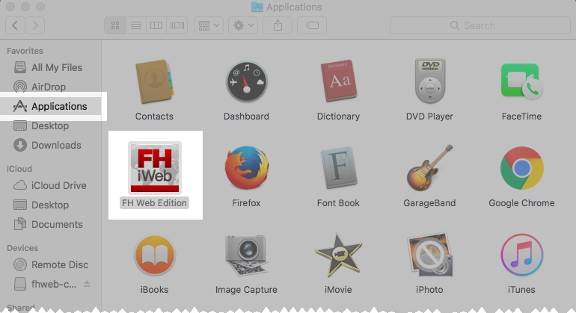The image size is (576, 313).
Task: Go forward with the right arrow button
Action: pyautogui.click(x=35, y=25)
